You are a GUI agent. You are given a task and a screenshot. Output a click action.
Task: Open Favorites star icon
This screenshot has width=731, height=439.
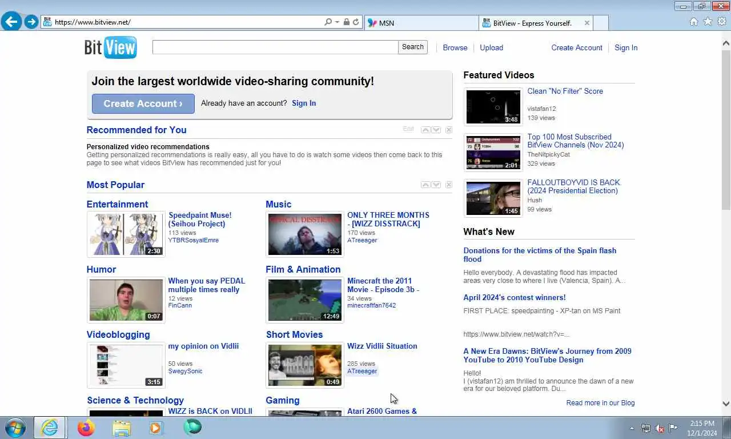[x=708, y=22]
